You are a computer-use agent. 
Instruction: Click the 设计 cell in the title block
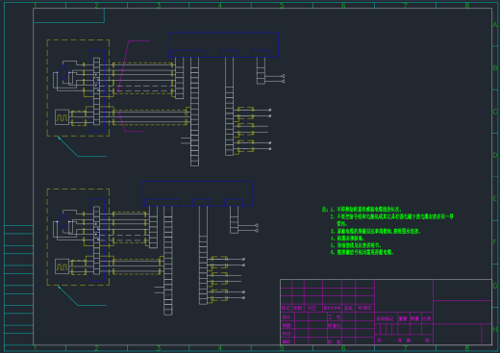click(287, 317)
